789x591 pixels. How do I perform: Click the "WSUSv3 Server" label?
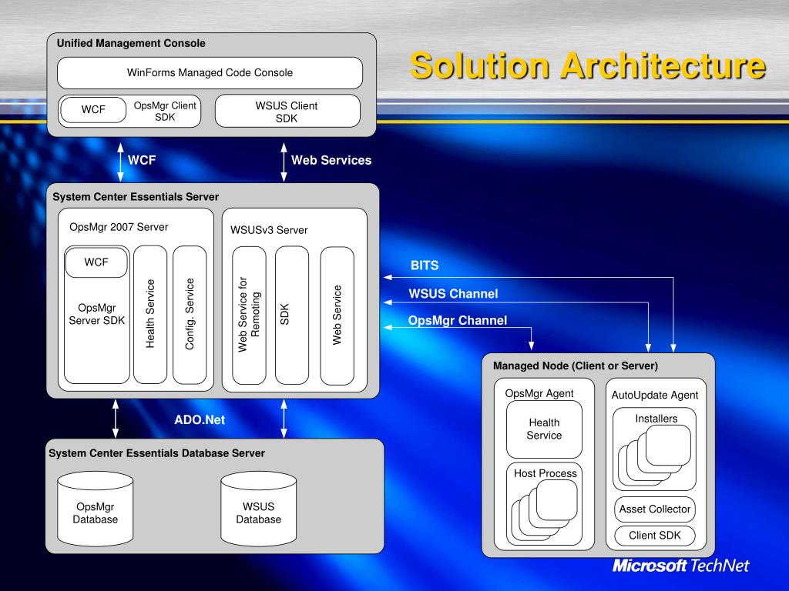[x=269, y=230]
